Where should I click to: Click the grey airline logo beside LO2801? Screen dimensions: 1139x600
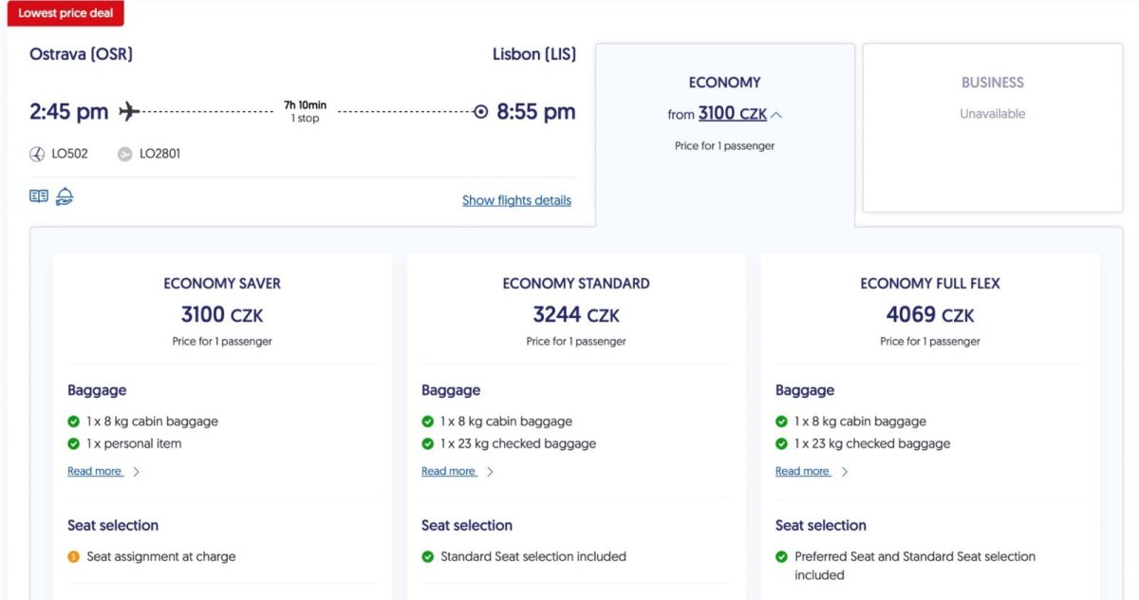point(124,154)
